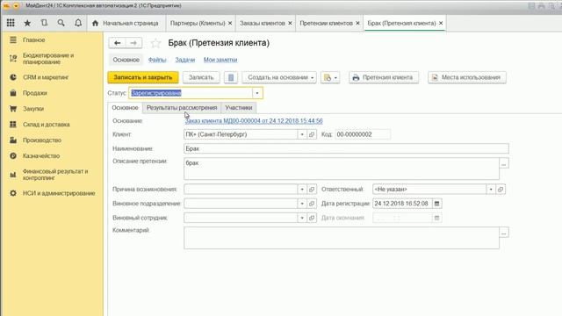This screenshot has height=316, width=562.
Task: Open Результаты рассмотрения tab
Action: coord(182,107)
